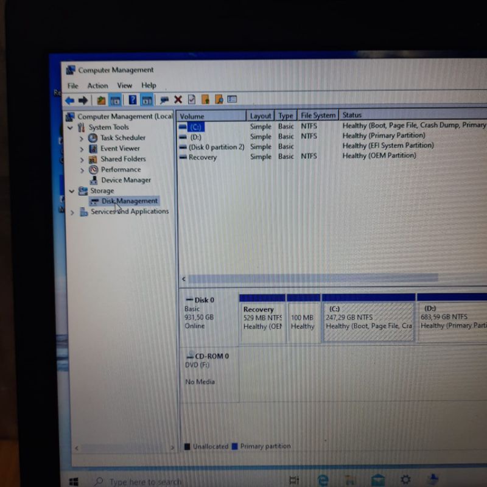The height and width of the screenshot is (487, 487).
Task: Click the blue Help question mark icon
Action: point(131,100)
